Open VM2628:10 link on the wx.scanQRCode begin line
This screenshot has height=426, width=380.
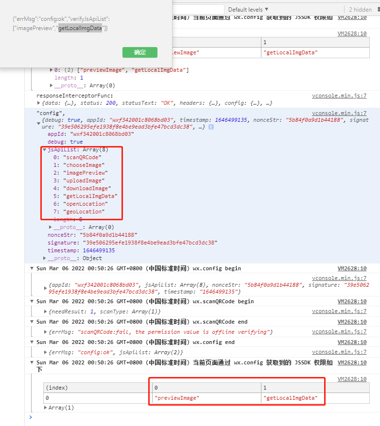point(352,301)
